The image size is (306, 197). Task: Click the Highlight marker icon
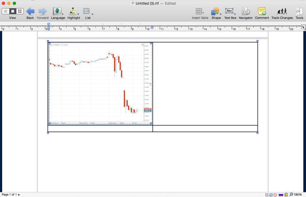click(x=72, y=11)
